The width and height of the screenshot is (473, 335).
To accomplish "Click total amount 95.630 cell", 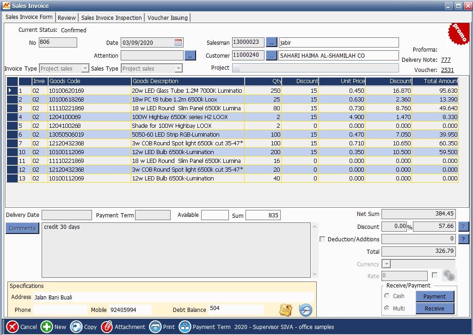I will 435,90.
